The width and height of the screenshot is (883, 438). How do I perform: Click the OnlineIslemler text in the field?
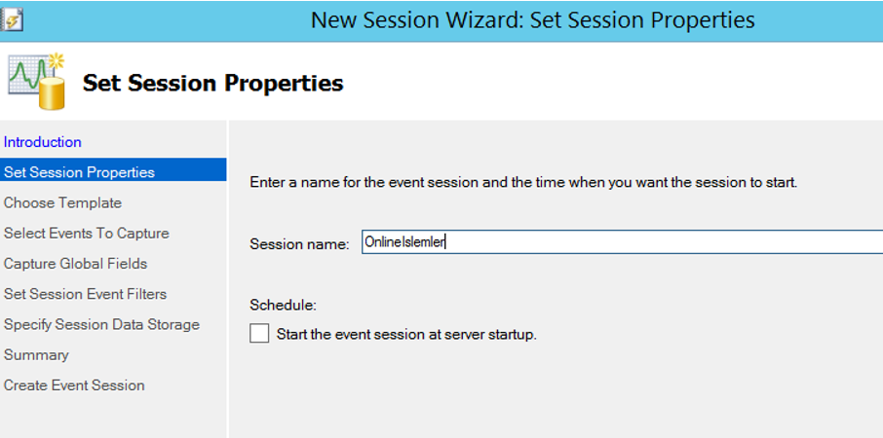(x=404, y=242)
